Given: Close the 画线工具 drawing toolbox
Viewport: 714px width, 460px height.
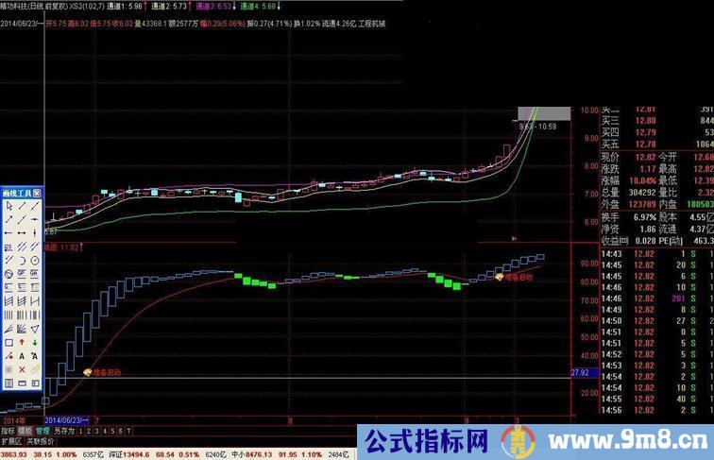Looking at the screenshot, I should (x=37, y=192).
